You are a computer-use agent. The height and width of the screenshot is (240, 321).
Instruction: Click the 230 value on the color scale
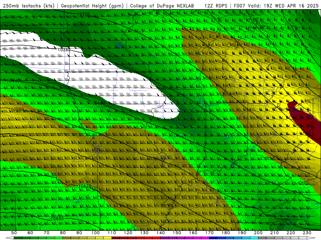click(307, 233)
